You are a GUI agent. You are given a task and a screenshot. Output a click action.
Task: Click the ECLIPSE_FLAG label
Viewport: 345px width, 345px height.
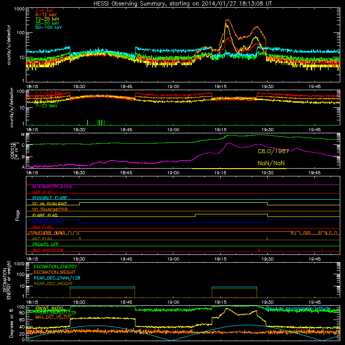click(47, 221)
